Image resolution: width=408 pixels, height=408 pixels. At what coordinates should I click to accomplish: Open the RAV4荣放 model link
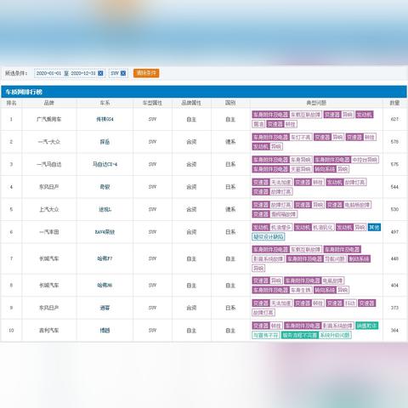tap(105, 232)
